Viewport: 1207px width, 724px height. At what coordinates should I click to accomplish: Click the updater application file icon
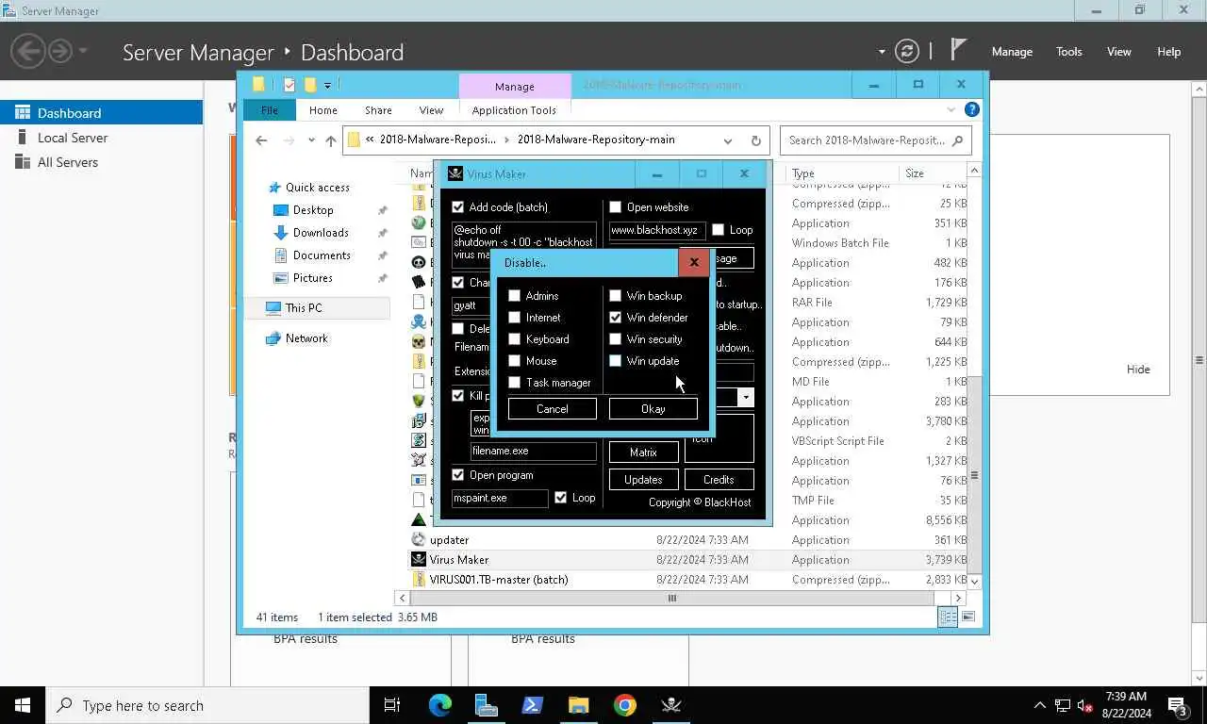pos(419,540)
